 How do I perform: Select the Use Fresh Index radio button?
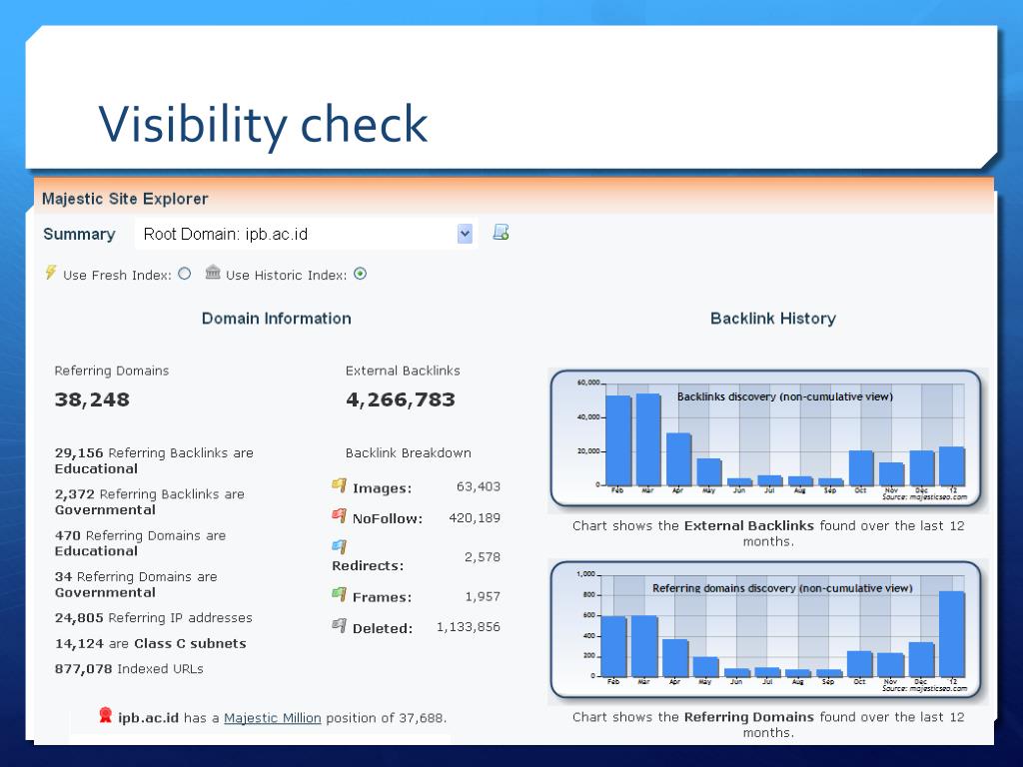pos(185,274)
